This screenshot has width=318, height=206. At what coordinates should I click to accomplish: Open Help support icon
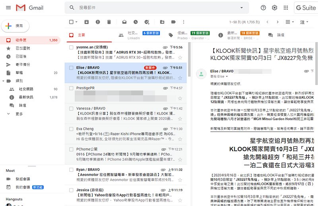point(263,8)
